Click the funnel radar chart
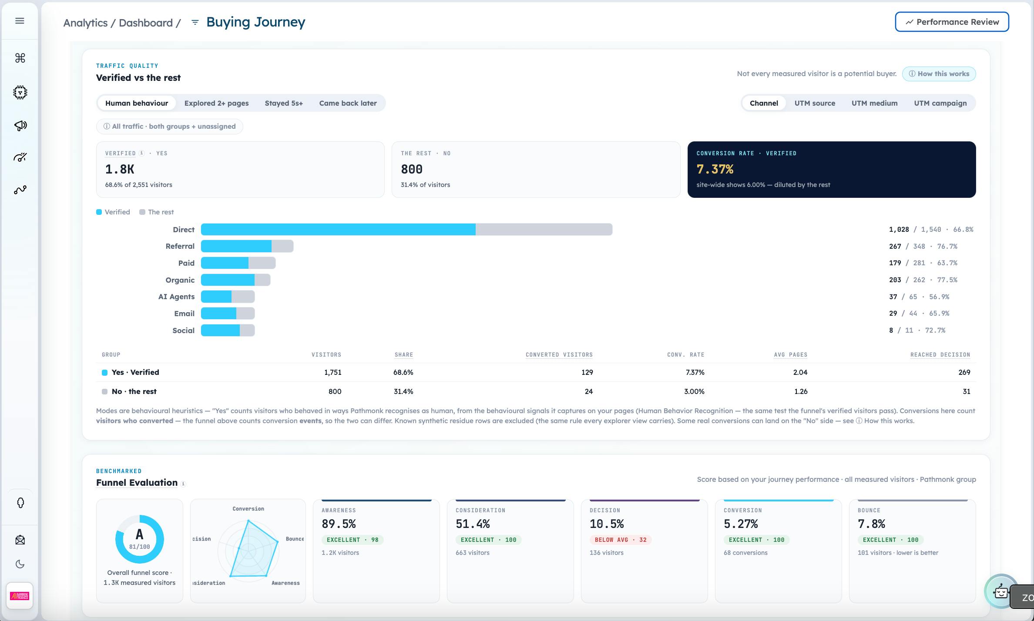Screen dimensions: 1034x621 248,550
